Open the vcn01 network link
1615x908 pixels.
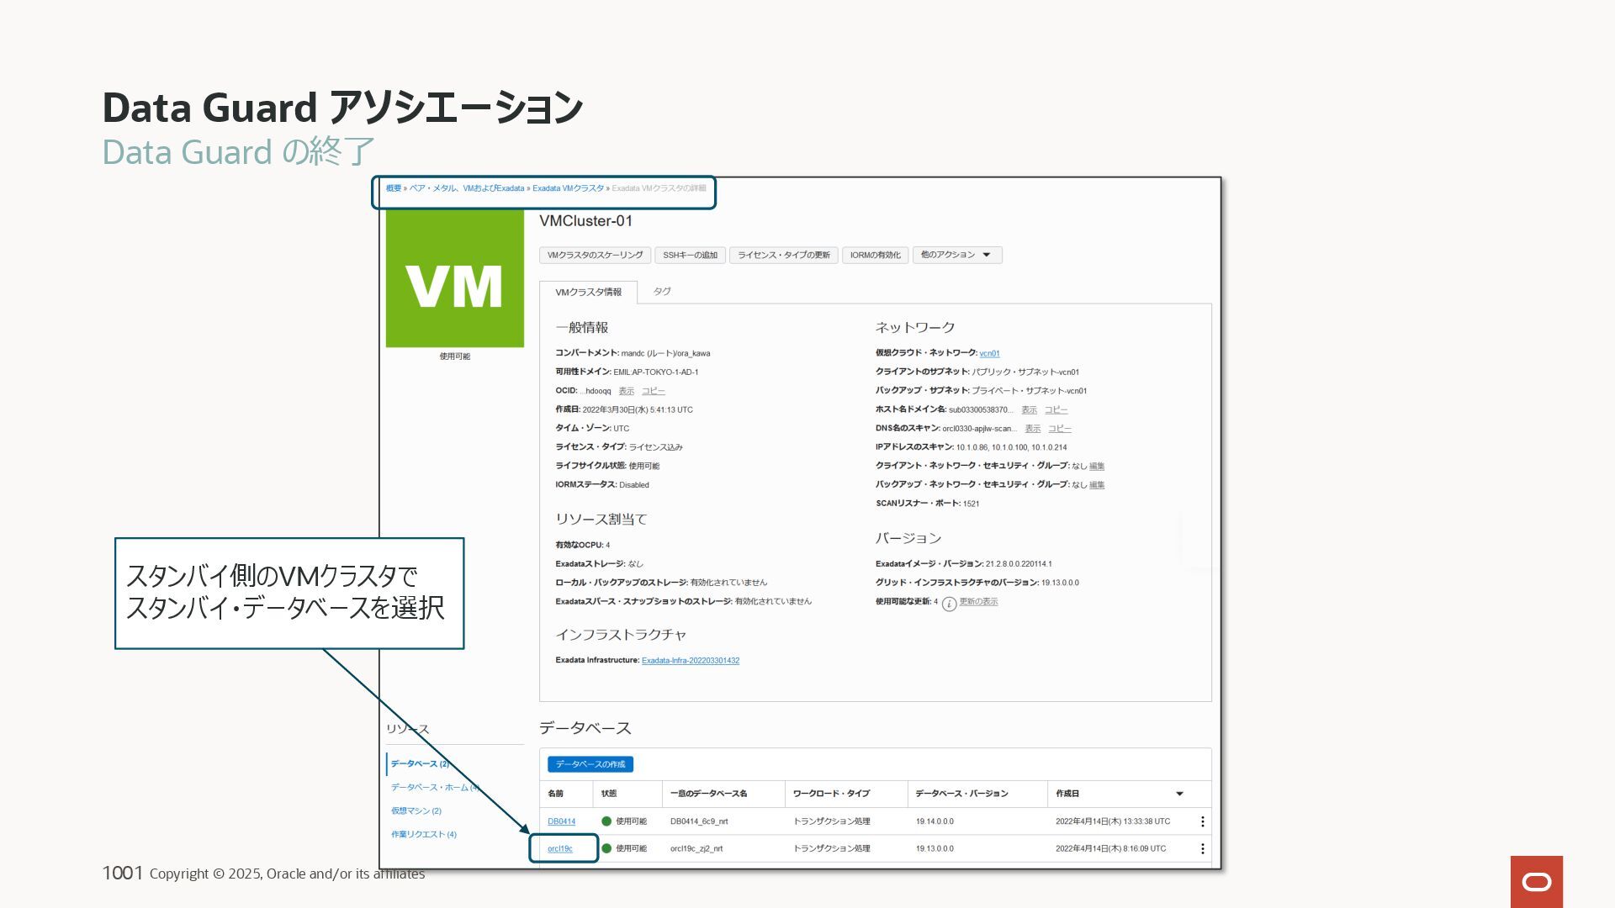[989, 353]
